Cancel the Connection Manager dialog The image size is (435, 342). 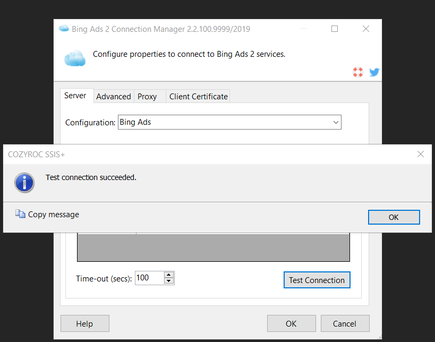345,324
